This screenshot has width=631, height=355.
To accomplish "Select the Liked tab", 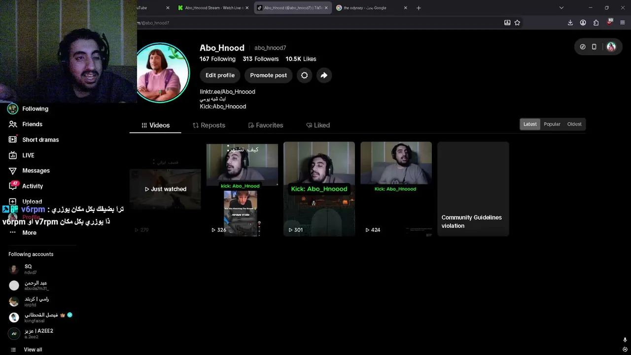I will click(318, 125).
